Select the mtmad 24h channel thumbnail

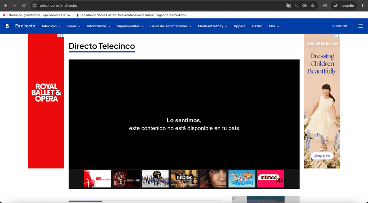pos(271,179)
